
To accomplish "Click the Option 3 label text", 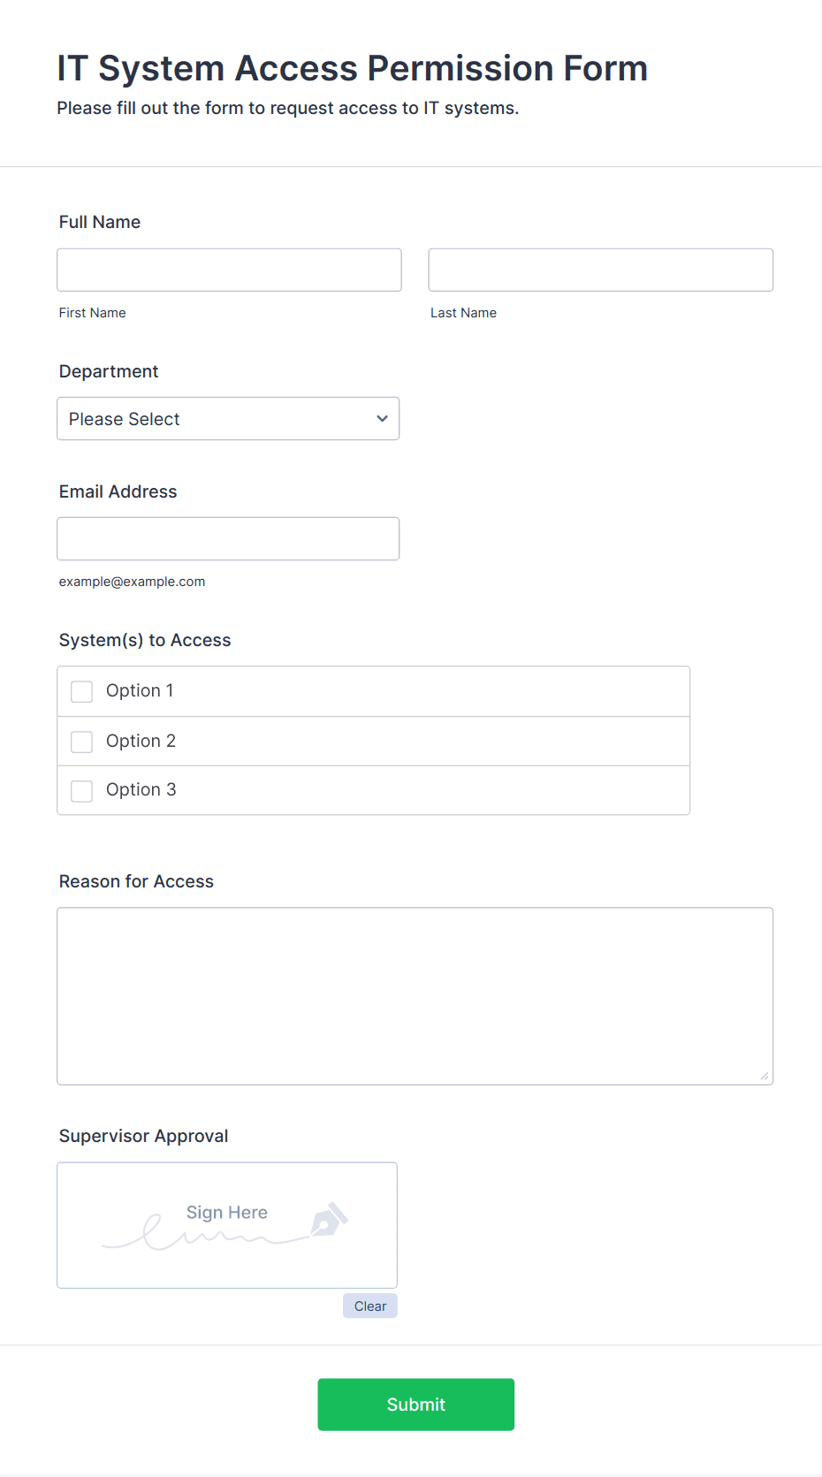I will [141, 789].
